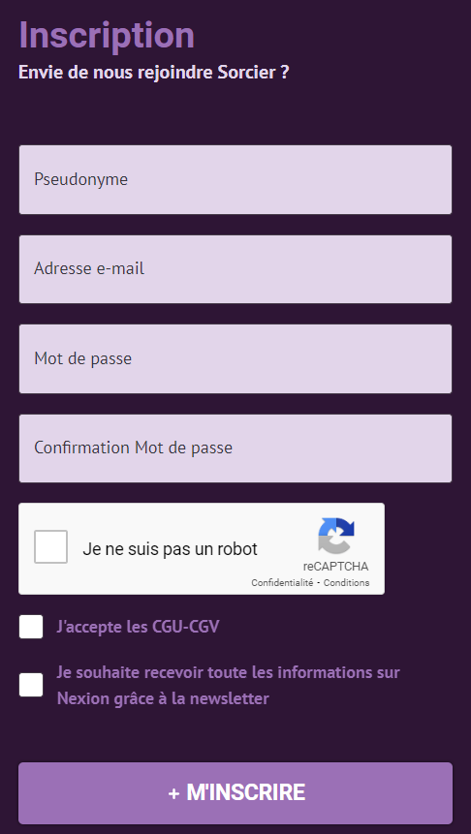The width and height of the screenshot is (471, 834).
Task: Open the reCAPTCHA Confidentialité link
Action: pyautogui.click(x=282, y=583)
